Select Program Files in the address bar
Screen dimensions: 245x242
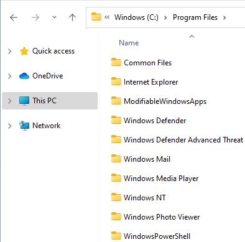195,17
